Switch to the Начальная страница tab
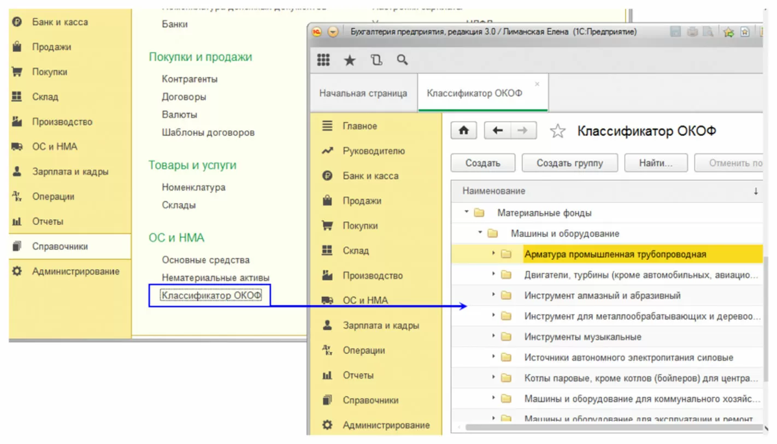This screenshot has width=777, height=444. point(363,93)
